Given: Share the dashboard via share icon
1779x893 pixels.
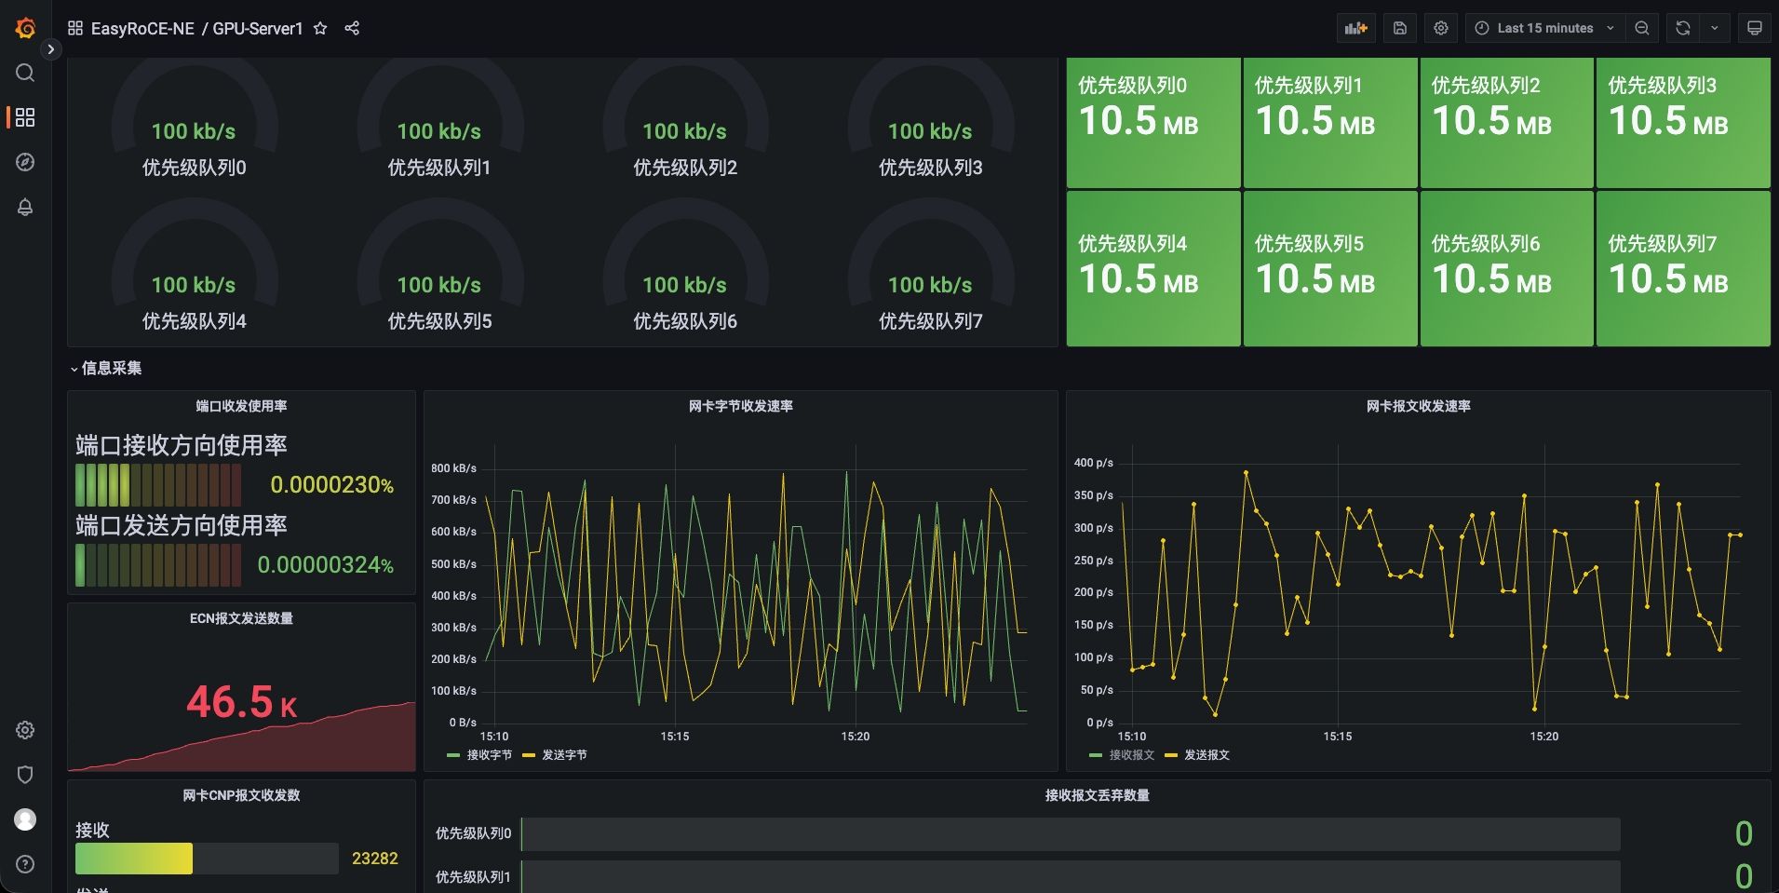Looking at the screenshot, I should click(352, 28).
